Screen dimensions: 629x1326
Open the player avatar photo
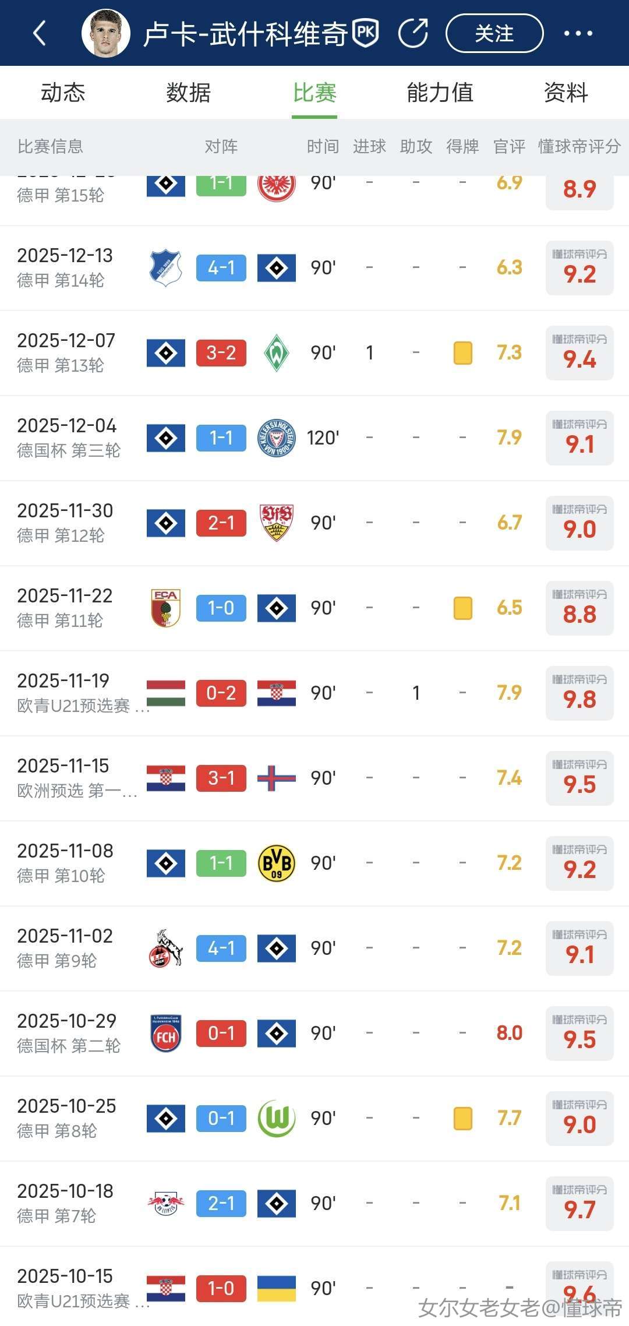(105, 33)
